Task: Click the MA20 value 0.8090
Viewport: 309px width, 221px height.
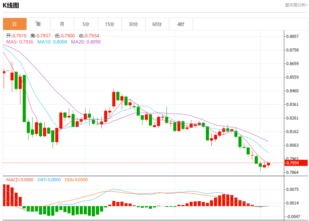Action: [x=94, y=42]
